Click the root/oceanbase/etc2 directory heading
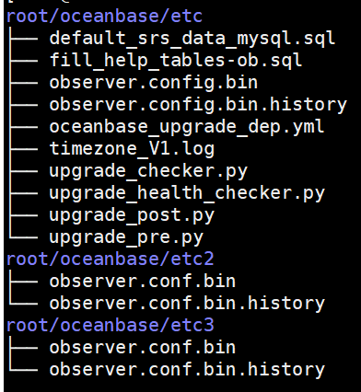361x392 pixels. (110, 259)
